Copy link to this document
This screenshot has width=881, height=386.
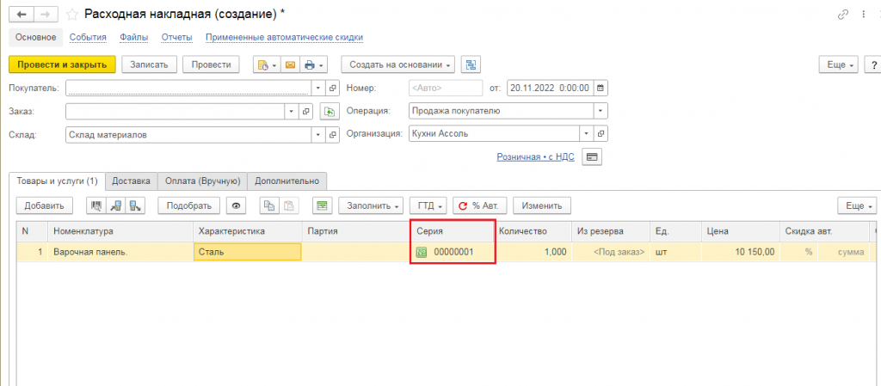[842, 15]
